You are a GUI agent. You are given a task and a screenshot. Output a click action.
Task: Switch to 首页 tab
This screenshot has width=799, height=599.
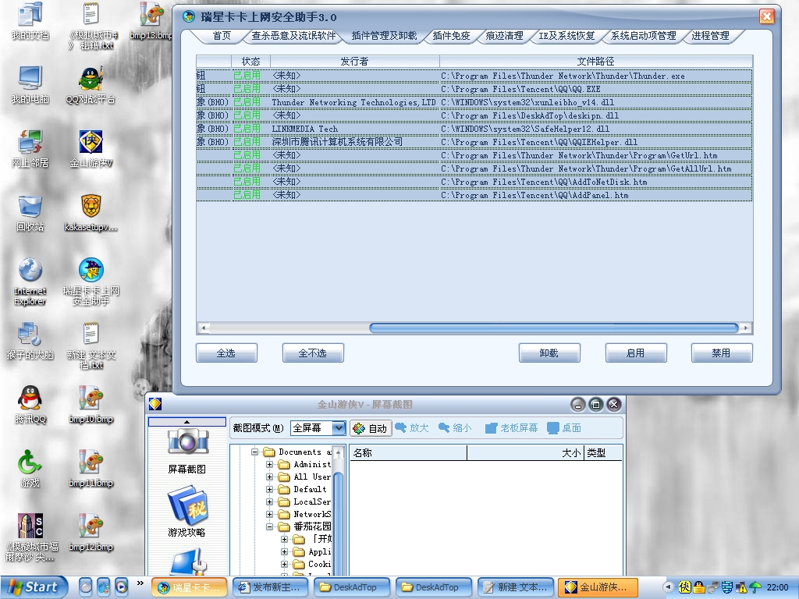pyautogui.click(x=222, y=36)
